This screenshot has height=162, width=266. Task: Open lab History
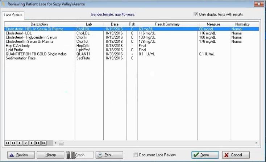pyautogui.click(x=50, y=155)
